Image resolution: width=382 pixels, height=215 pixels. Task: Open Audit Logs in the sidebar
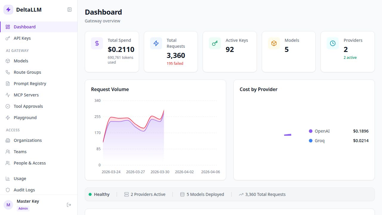39,190
